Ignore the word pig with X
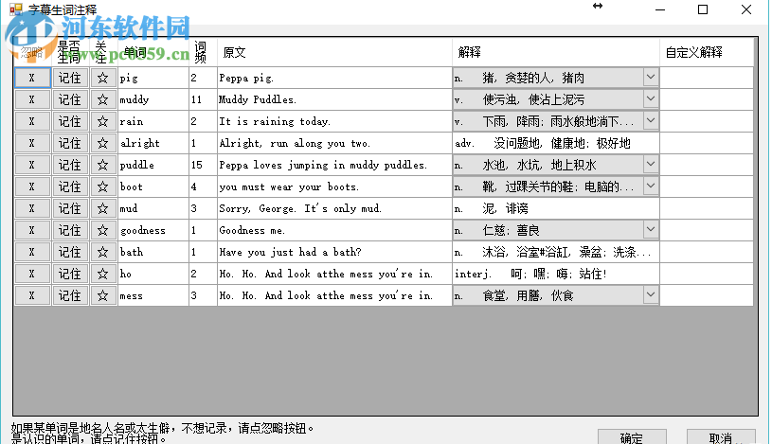 [32, 78]
